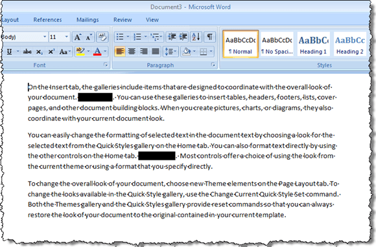Apply bulleted list formatting
376x247 pixels.
pyautogui.click(x=120, y=37)
